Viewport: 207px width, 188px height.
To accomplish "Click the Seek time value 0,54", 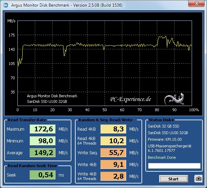I will (x=43, y=175).
